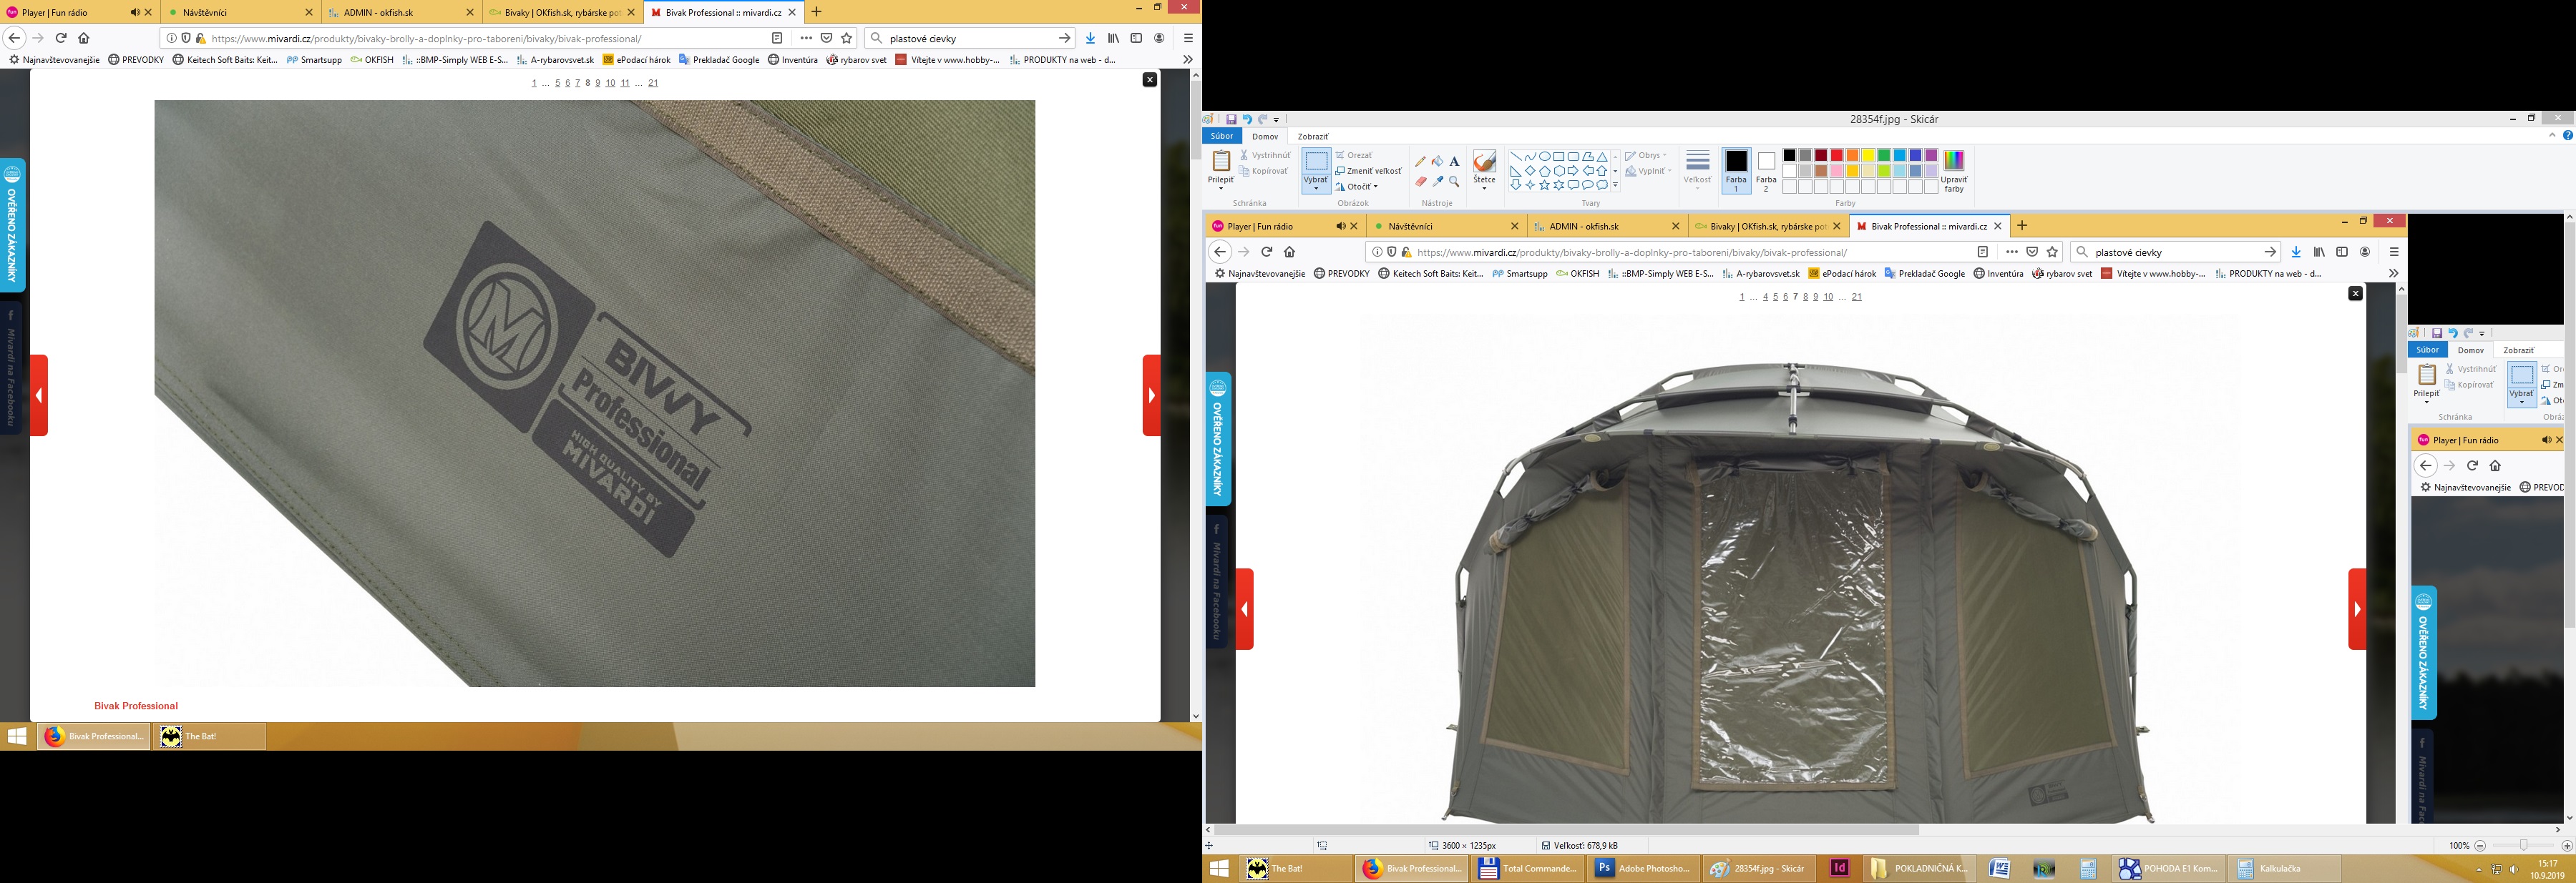
Task: Open Prekladač Google bookmark in left Firefox
Action: [x=719, y=60]
